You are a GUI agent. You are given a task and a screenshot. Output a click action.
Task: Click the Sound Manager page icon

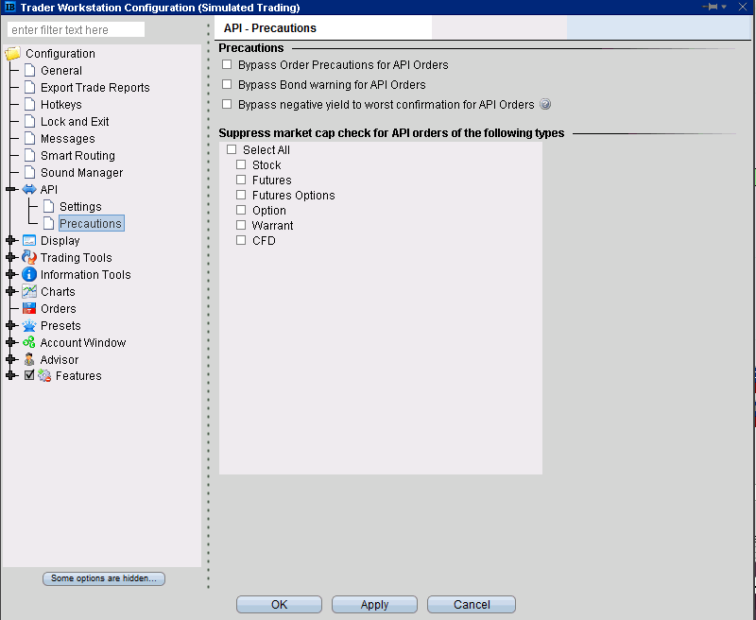click(30, 172)
